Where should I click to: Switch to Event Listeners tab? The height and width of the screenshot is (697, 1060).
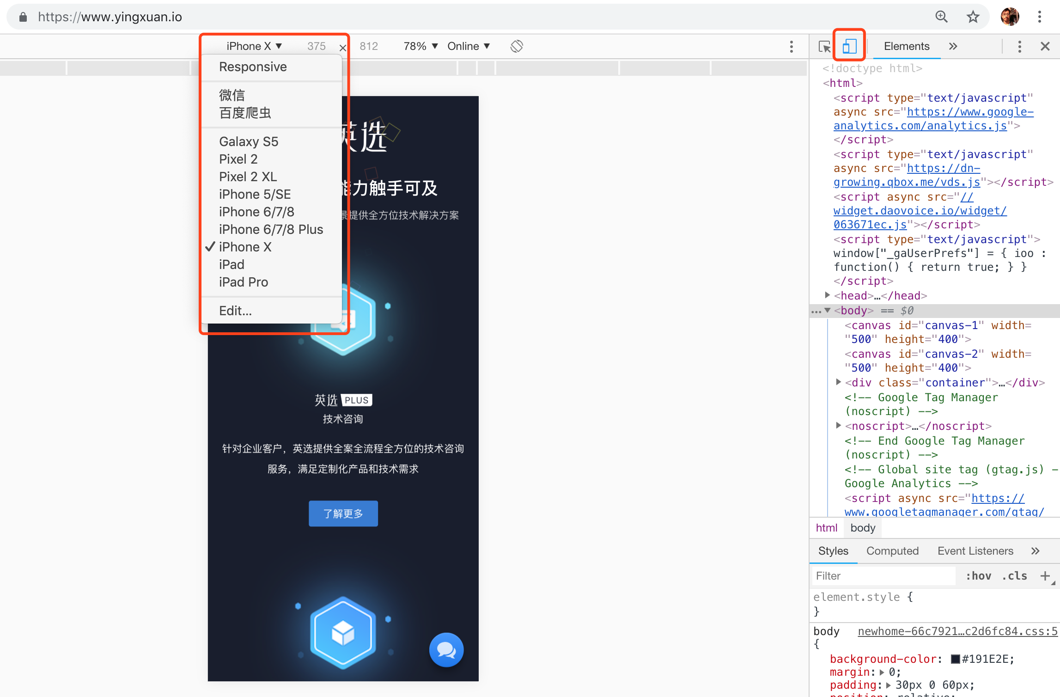(x=975, y=550)
